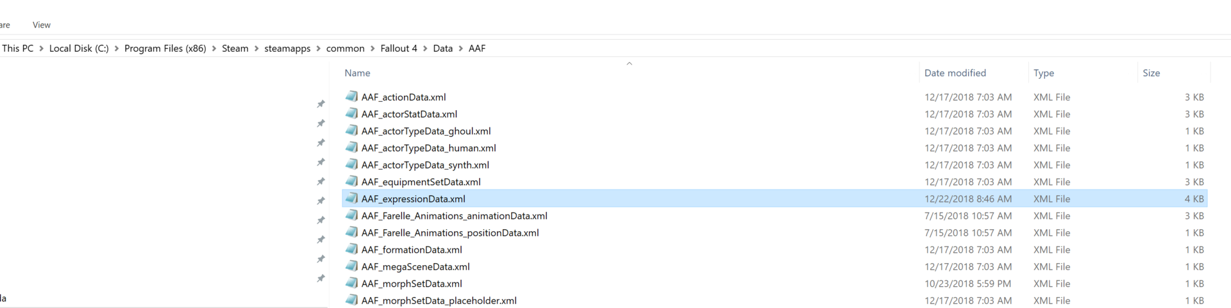
Task: Go to Program Files (x86) breadcrumb
Action: [x=165, y=49]
